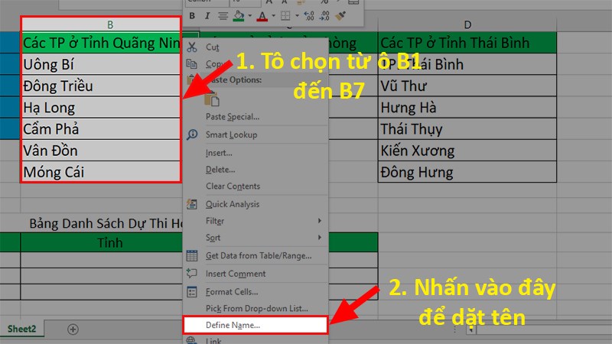This screenshot has height=344, width=612.
Task: Open the fill color dropdown arrow
Action: coord(250,16)
